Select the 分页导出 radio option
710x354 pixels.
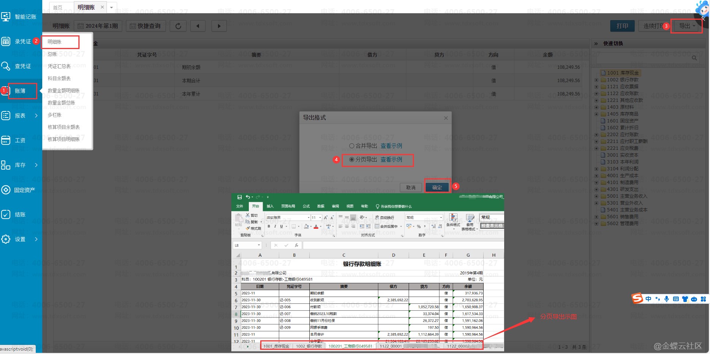352,160
